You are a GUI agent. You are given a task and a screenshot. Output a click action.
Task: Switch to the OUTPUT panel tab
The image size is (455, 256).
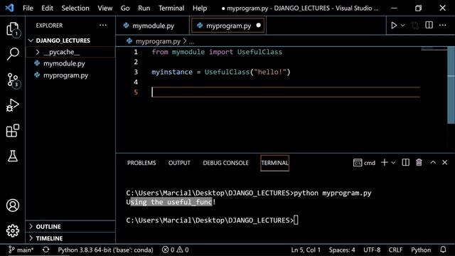click(x=179, y=163)
